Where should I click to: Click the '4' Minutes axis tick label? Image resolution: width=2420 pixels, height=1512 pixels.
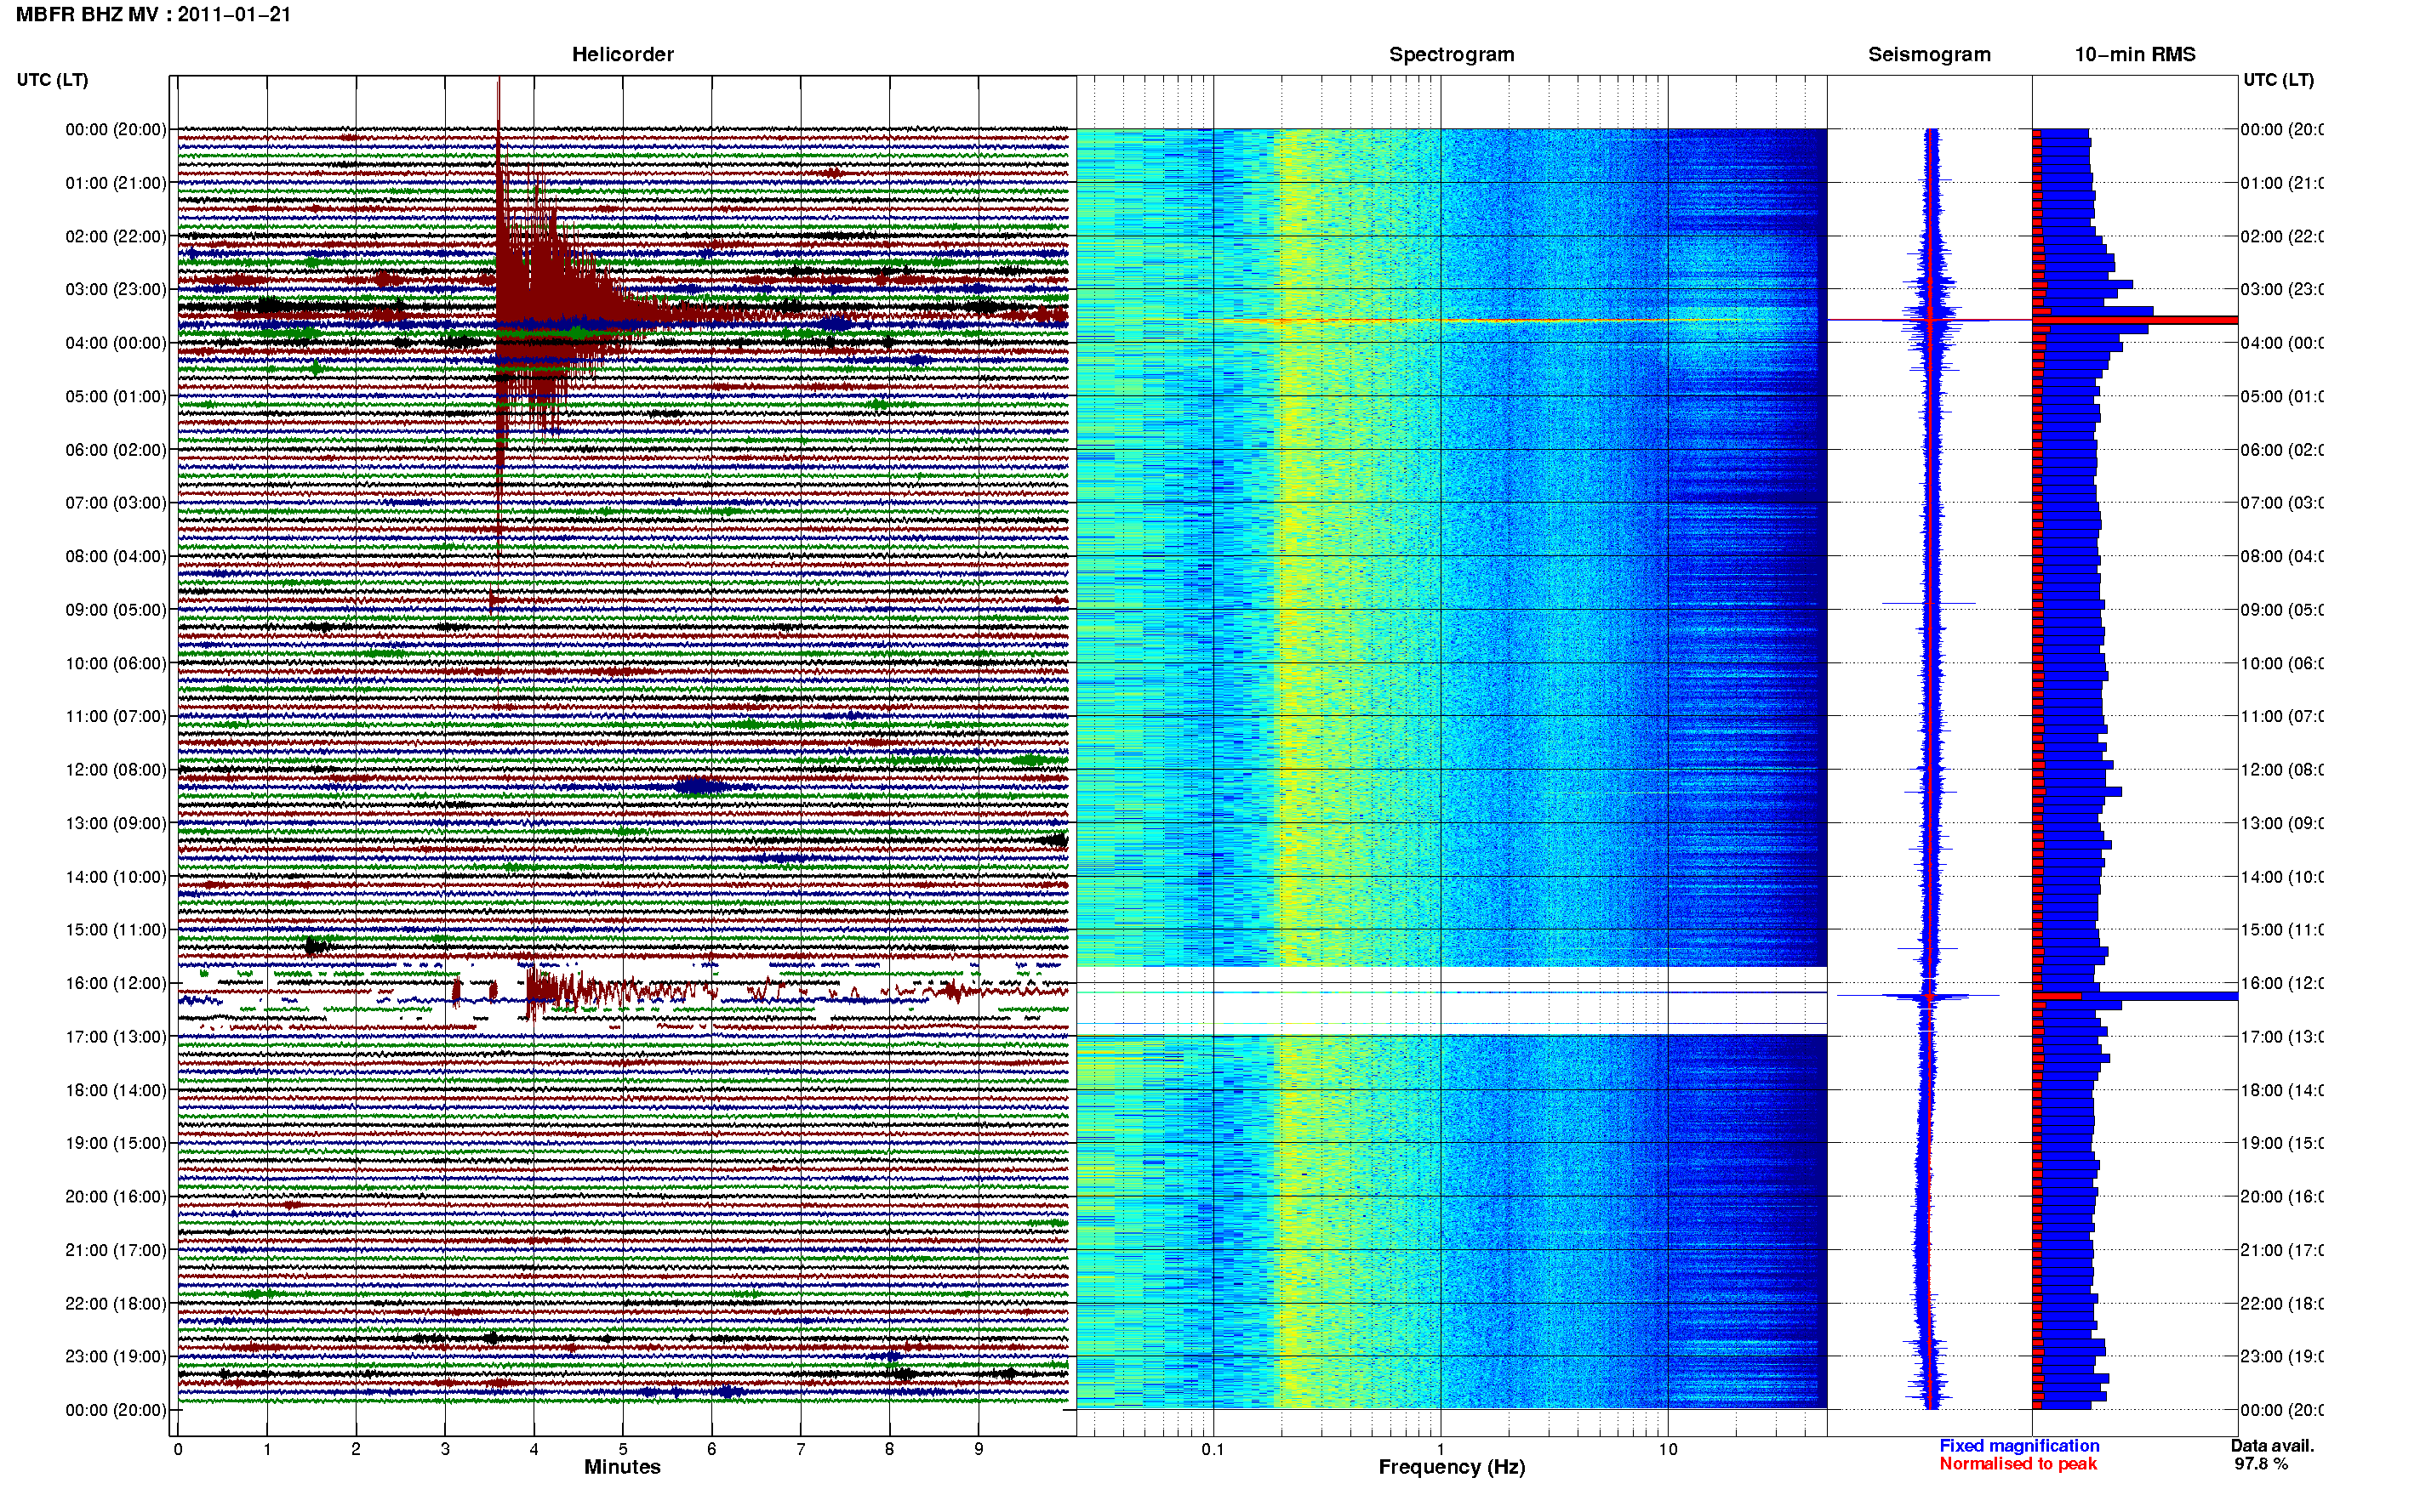tap(534, 1449)
